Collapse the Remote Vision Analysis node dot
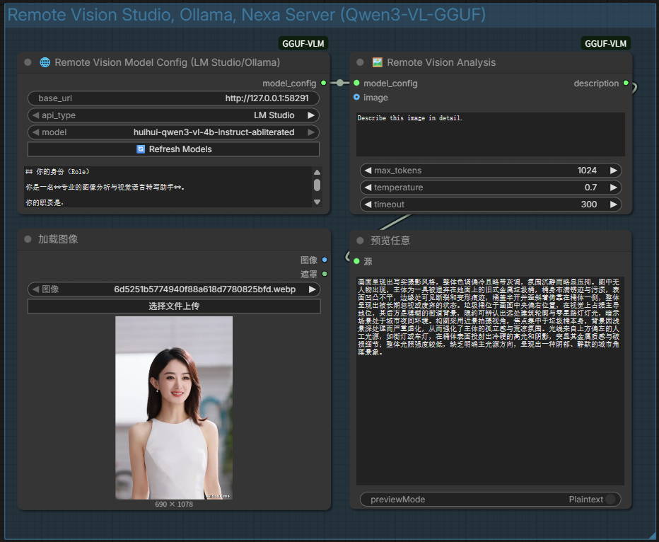The height and width of the screenshot is (542, 659). [360, 62]
